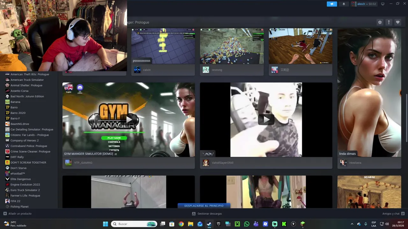Open Gestionar descargas
Viewport: 408px width, 229px height.
coord(207,214)
